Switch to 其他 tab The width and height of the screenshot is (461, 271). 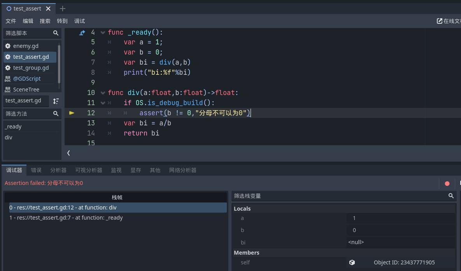[x=155, y=170]
